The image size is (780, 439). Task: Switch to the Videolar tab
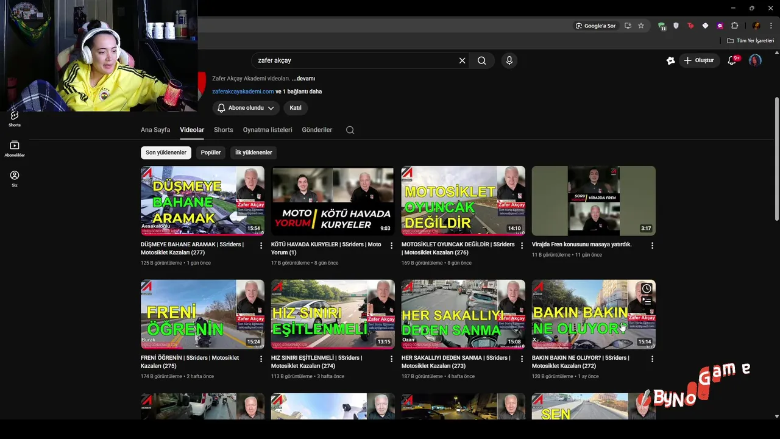tap(192, 130)
